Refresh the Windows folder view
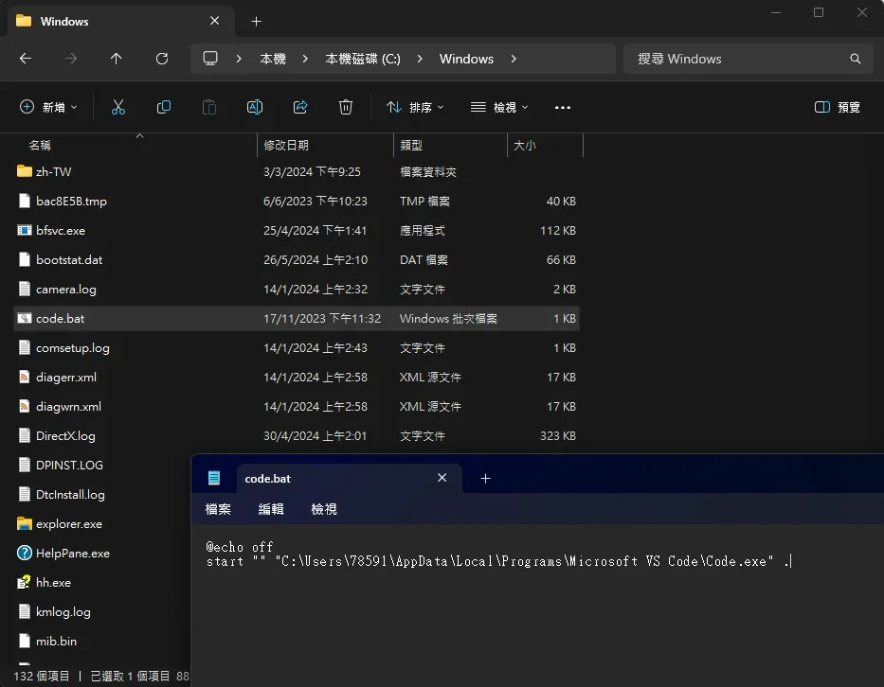Viewport: 884px width, 687px height. [162, 59]
